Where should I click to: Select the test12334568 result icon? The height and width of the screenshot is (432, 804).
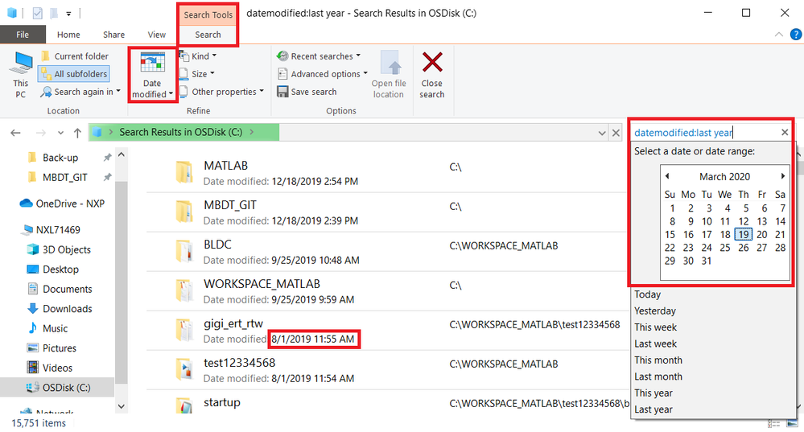[x=184, y=369]
